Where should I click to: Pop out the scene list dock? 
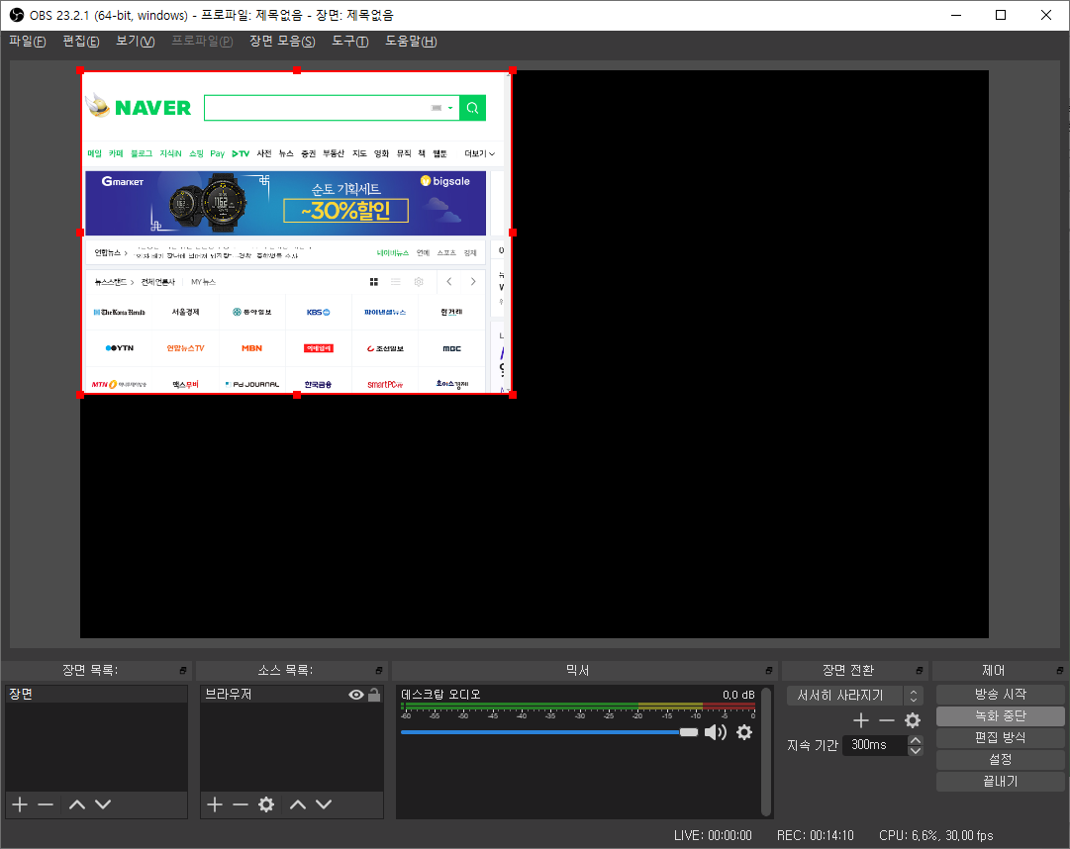click(183, 670)
